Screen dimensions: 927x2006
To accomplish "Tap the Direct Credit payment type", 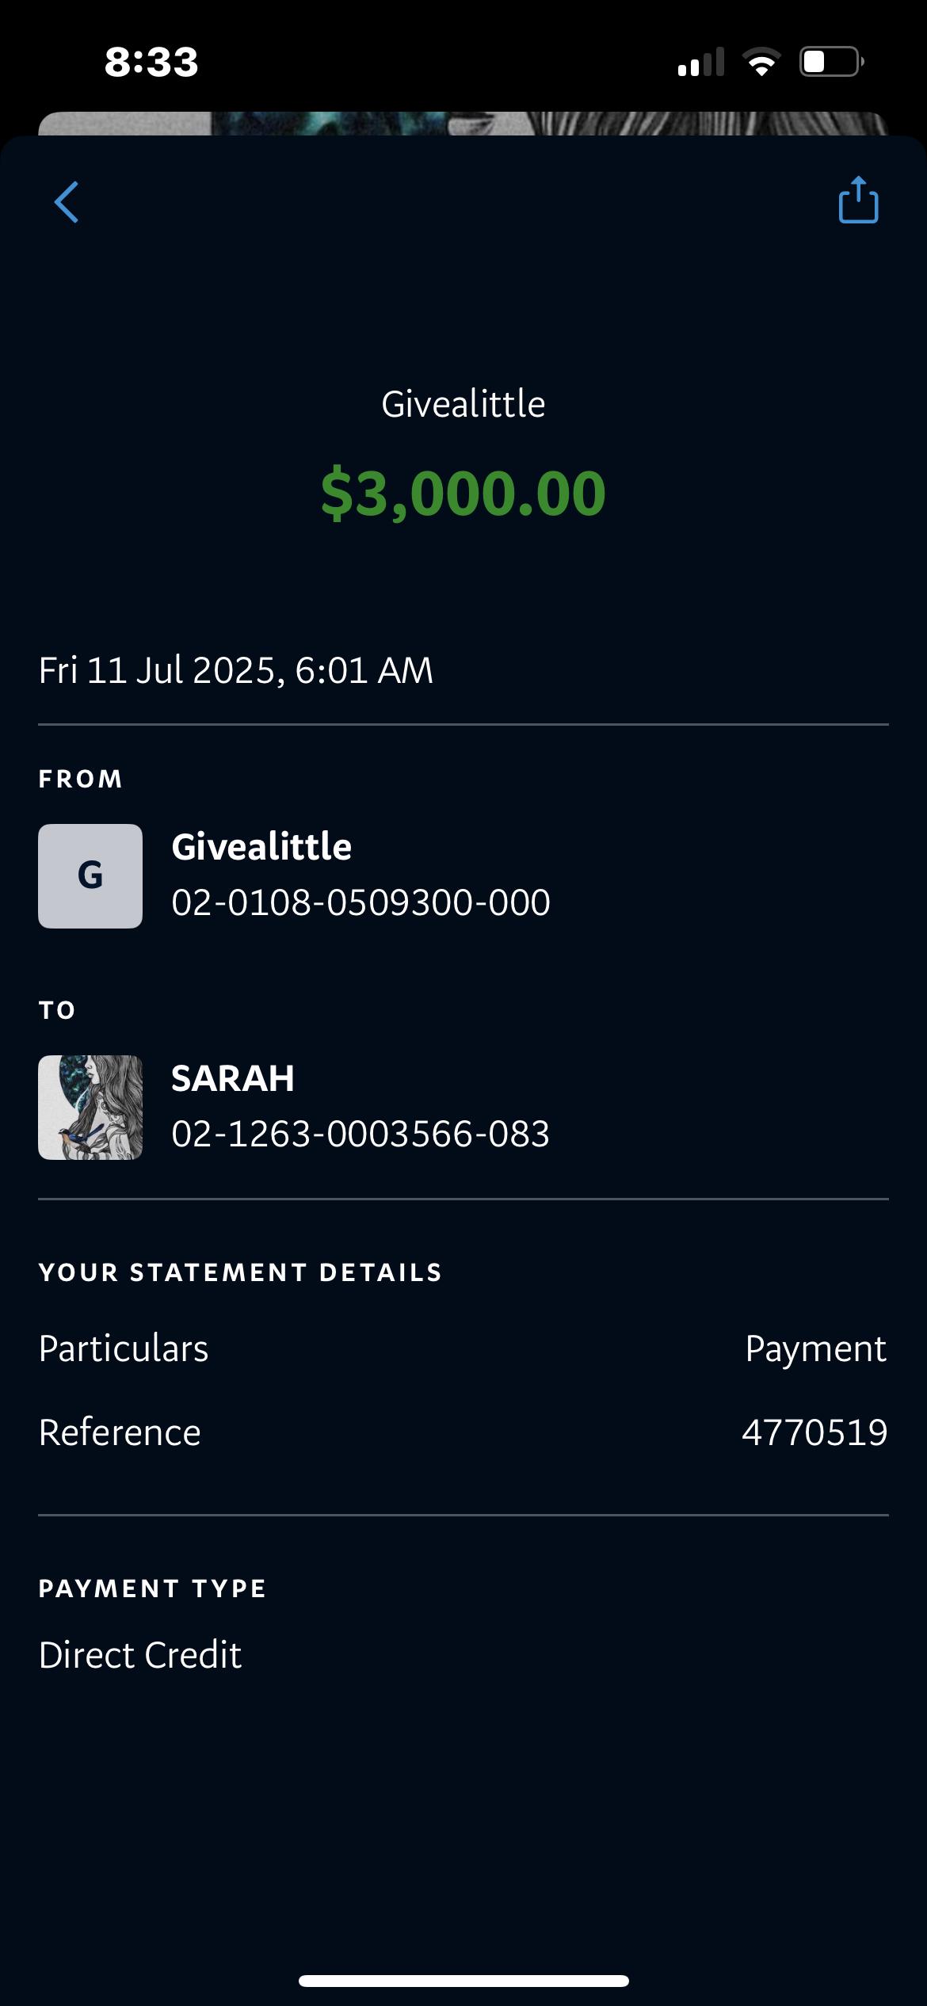I will click(140, 1655).
